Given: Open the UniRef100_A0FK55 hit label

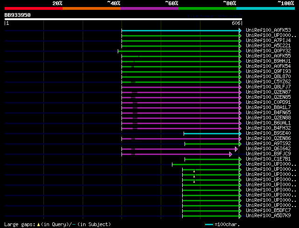Looking at the screenshot, I should tap(268, 56).
